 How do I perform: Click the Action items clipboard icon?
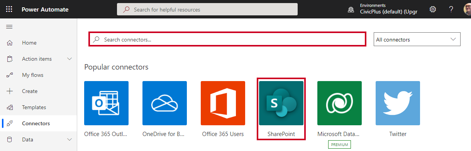(10, 59)
